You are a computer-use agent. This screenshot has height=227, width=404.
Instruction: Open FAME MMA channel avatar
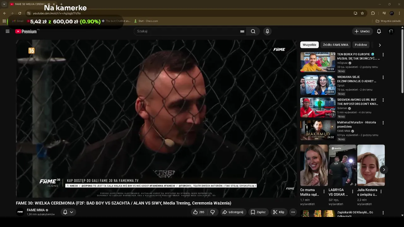click(x=20, y=212)
